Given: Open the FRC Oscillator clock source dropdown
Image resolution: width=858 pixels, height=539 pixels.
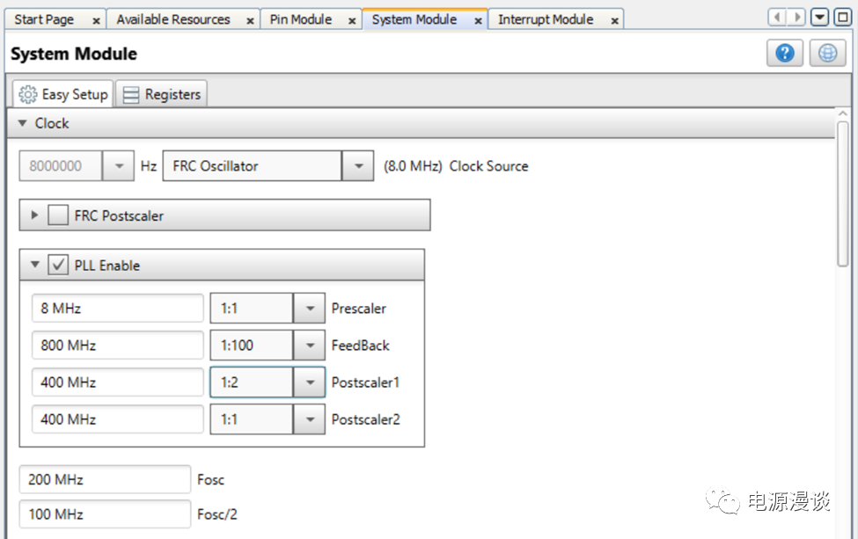Looking at the screenshot, I should coord(357,166).
